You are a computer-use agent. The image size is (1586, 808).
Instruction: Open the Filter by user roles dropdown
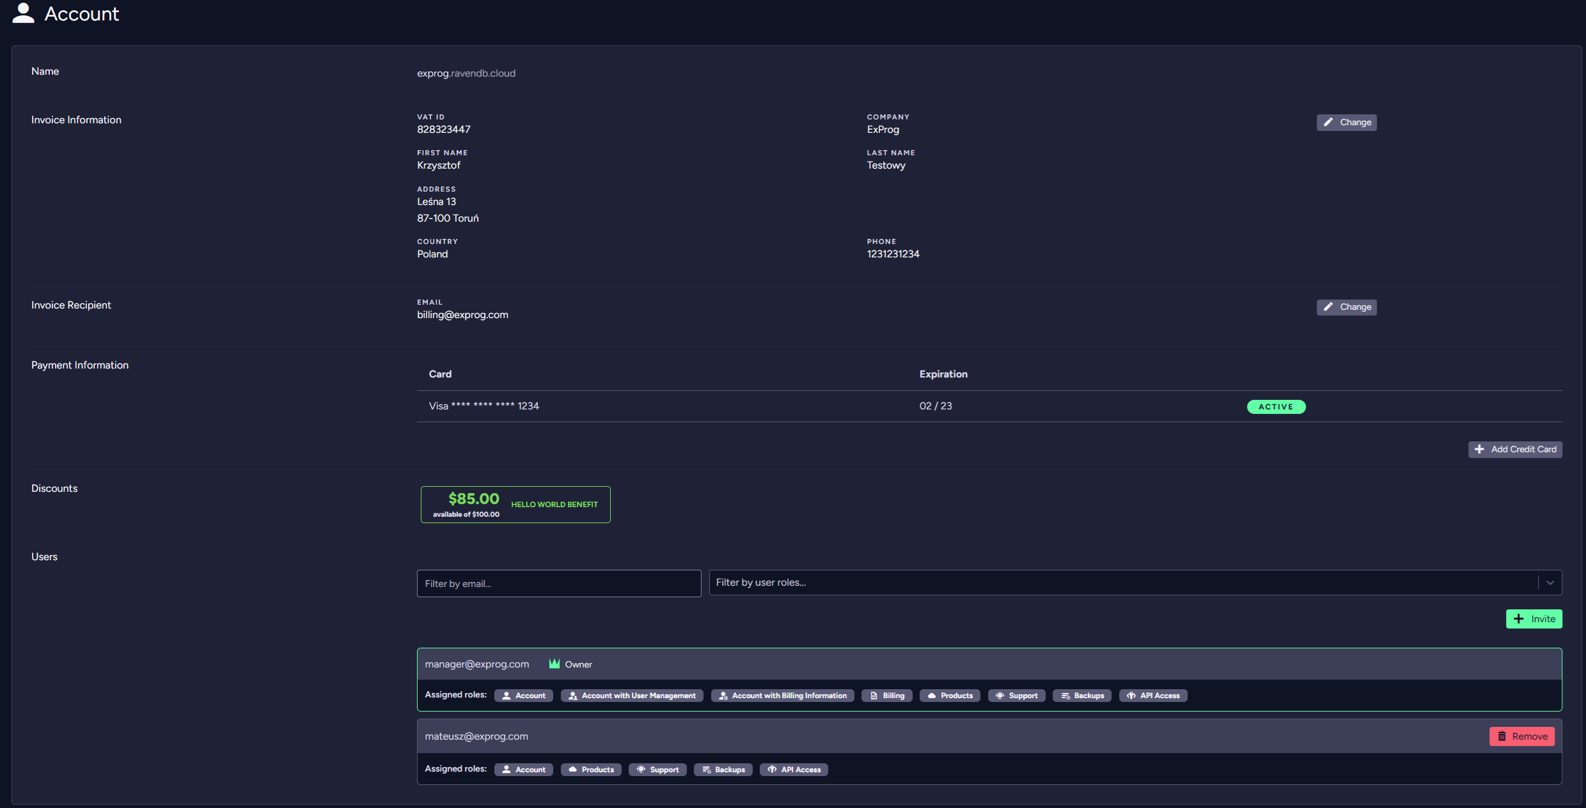[x=1119, y=583]
